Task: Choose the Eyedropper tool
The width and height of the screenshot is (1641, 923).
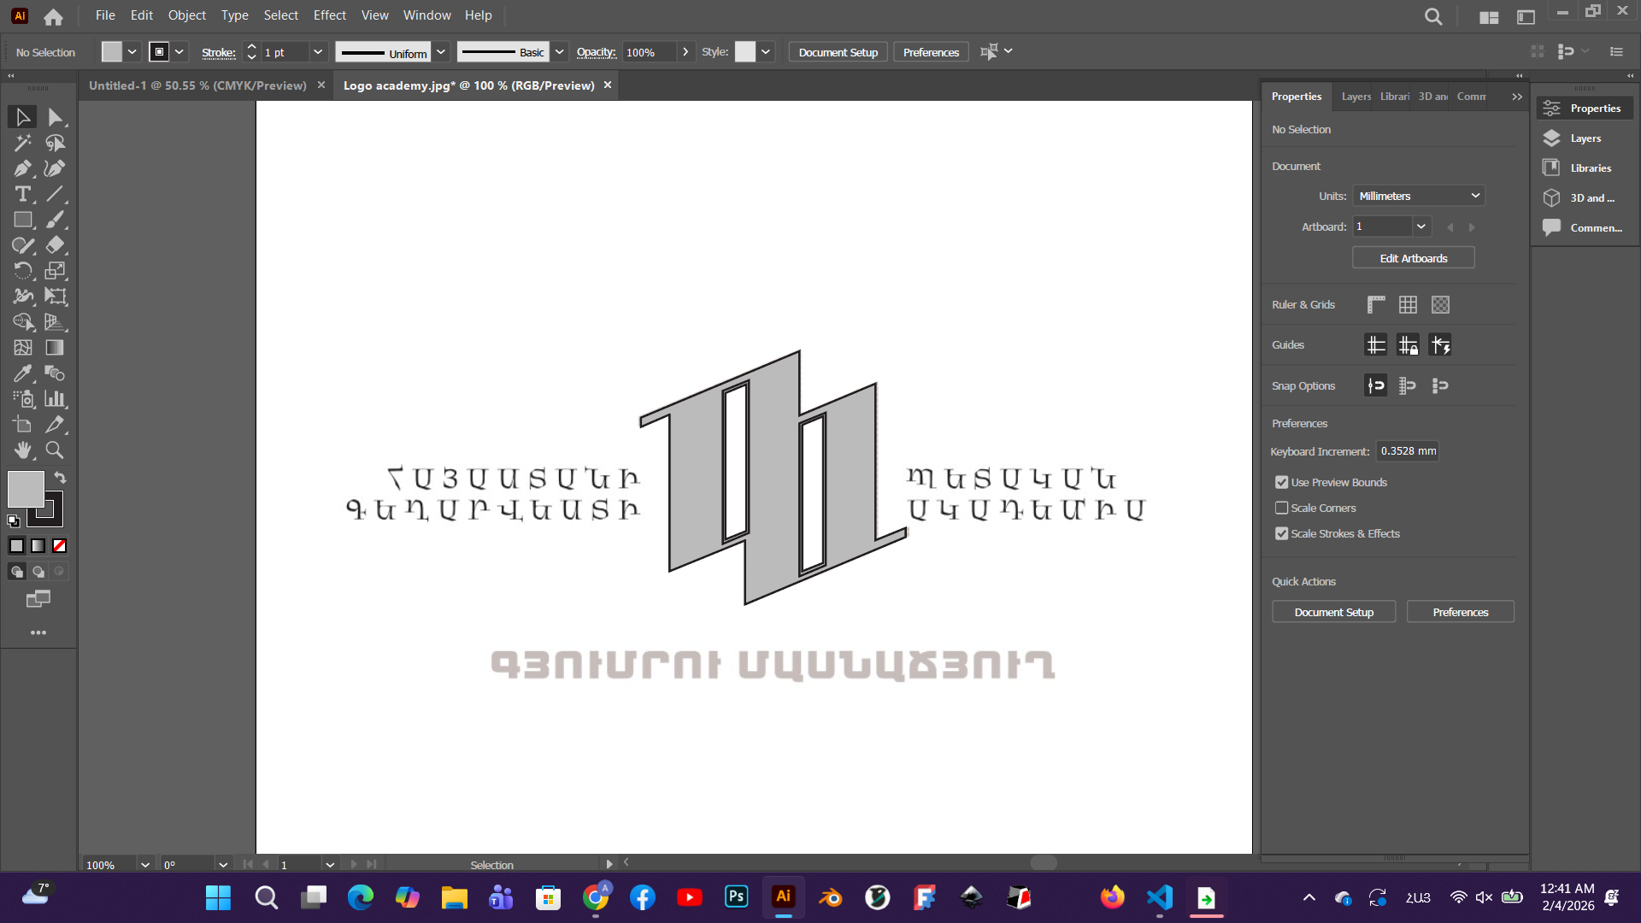Action: pos(22,373)
